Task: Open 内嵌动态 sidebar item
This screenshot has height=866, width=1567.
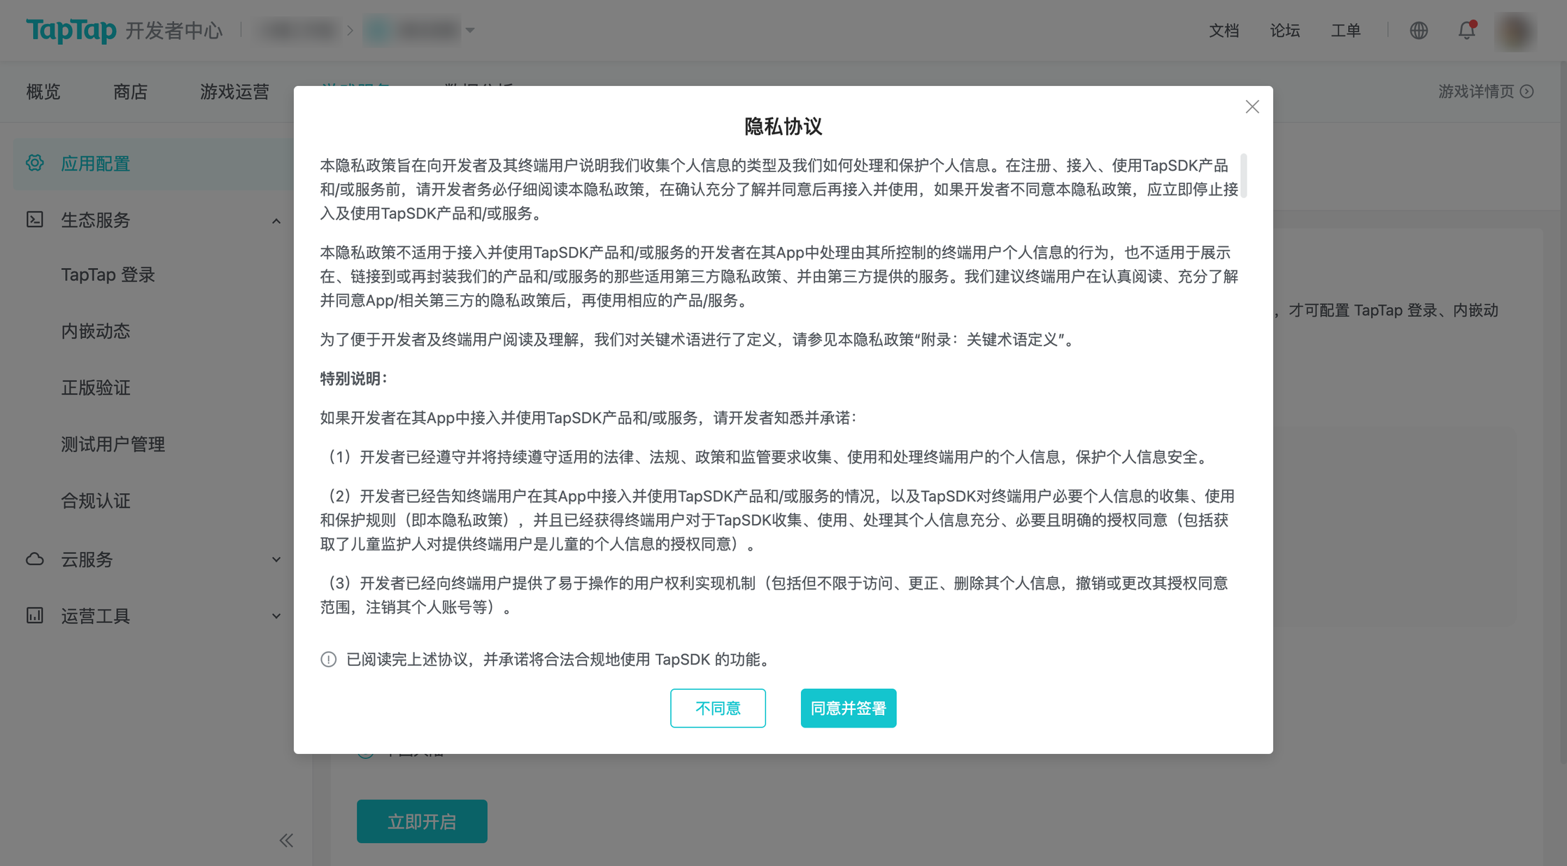Action: 96,331
